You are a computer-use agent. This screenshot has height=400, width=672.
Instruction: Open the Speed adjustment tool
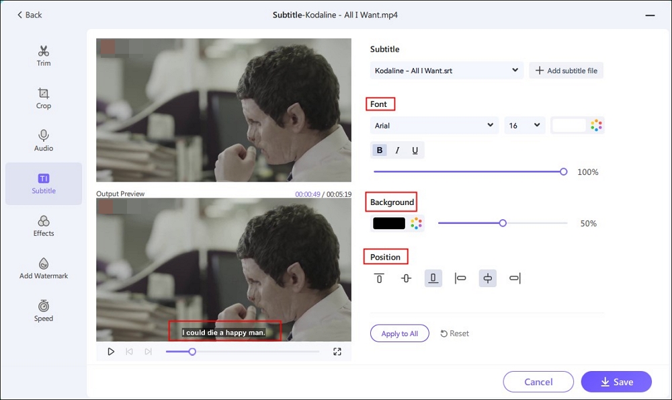click(44, 311)
